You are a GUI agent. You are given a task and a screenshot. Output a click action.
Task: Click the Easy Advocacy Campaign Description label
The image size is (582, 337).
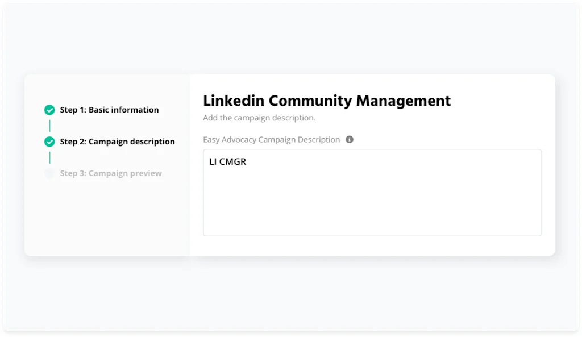tap(271, 140)
